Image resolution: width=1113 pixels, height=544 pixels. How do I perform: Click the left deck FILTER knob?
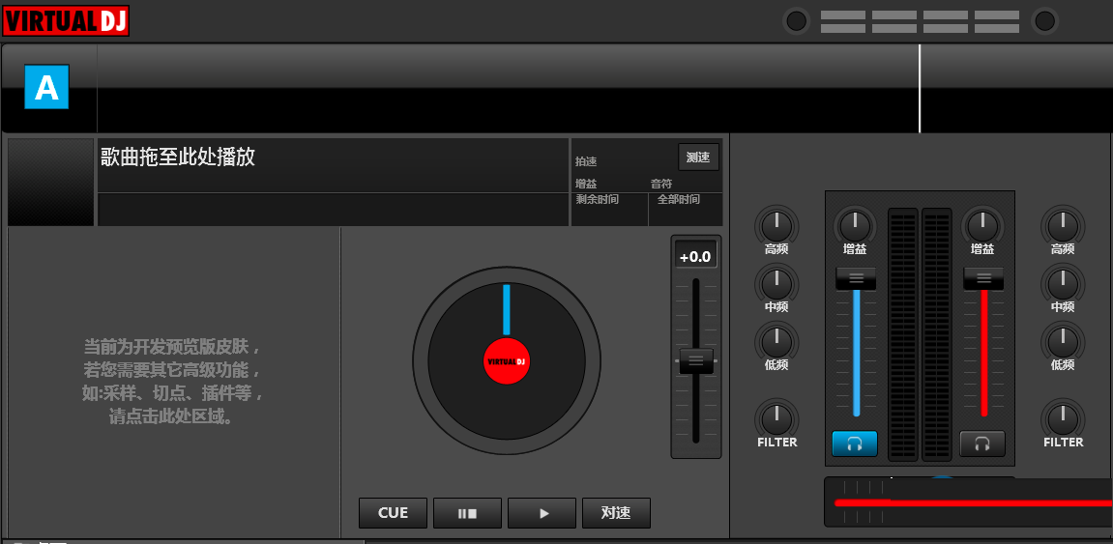pyautogui.click(x=776, y=419)
